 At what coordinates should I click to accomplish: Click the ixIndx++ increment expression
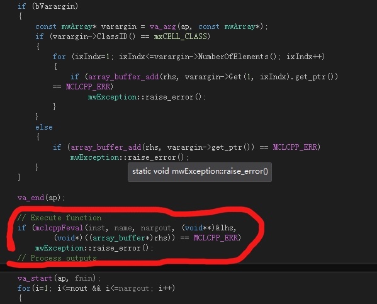(304, 57)
